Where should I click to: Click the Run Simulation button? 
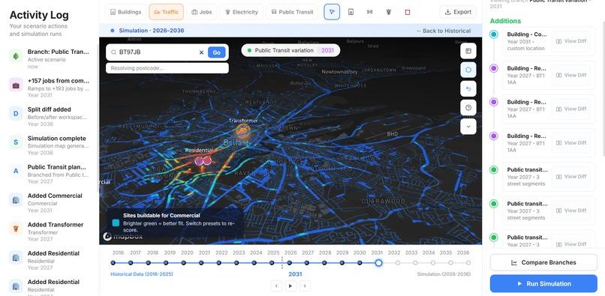543,284
